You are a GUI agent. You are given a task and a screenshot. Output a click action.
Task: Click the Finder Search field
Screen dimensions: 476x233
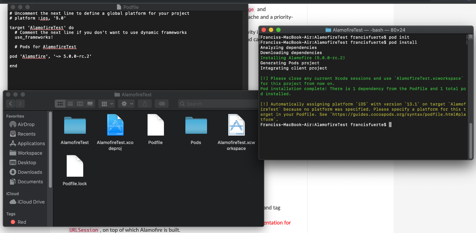coord(219,104)
